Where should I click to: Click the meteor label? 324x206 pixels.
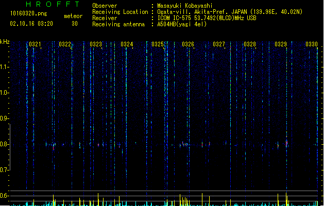point(73,16)
